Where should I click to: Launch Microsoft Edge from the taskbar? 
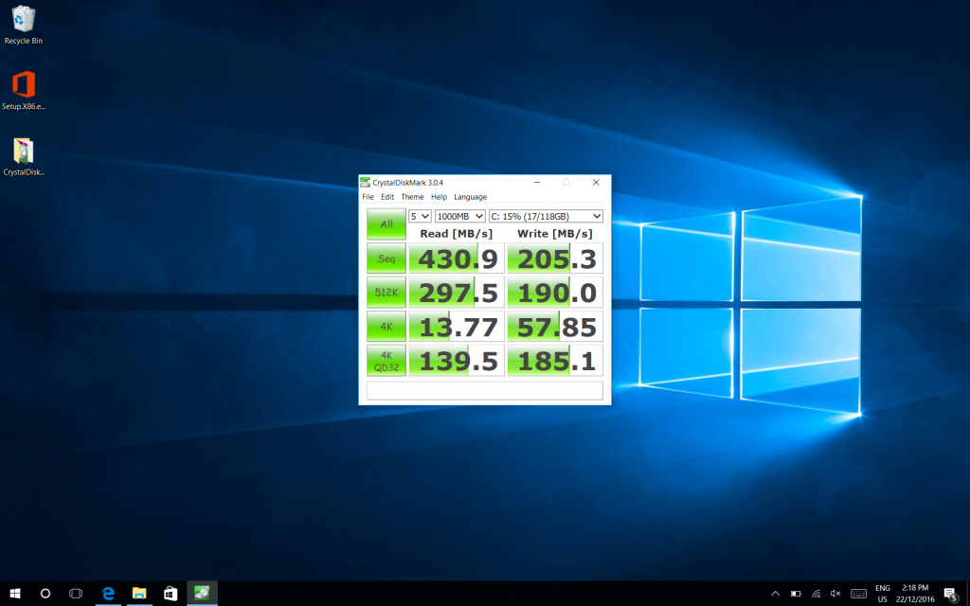[x=108, y=594]
